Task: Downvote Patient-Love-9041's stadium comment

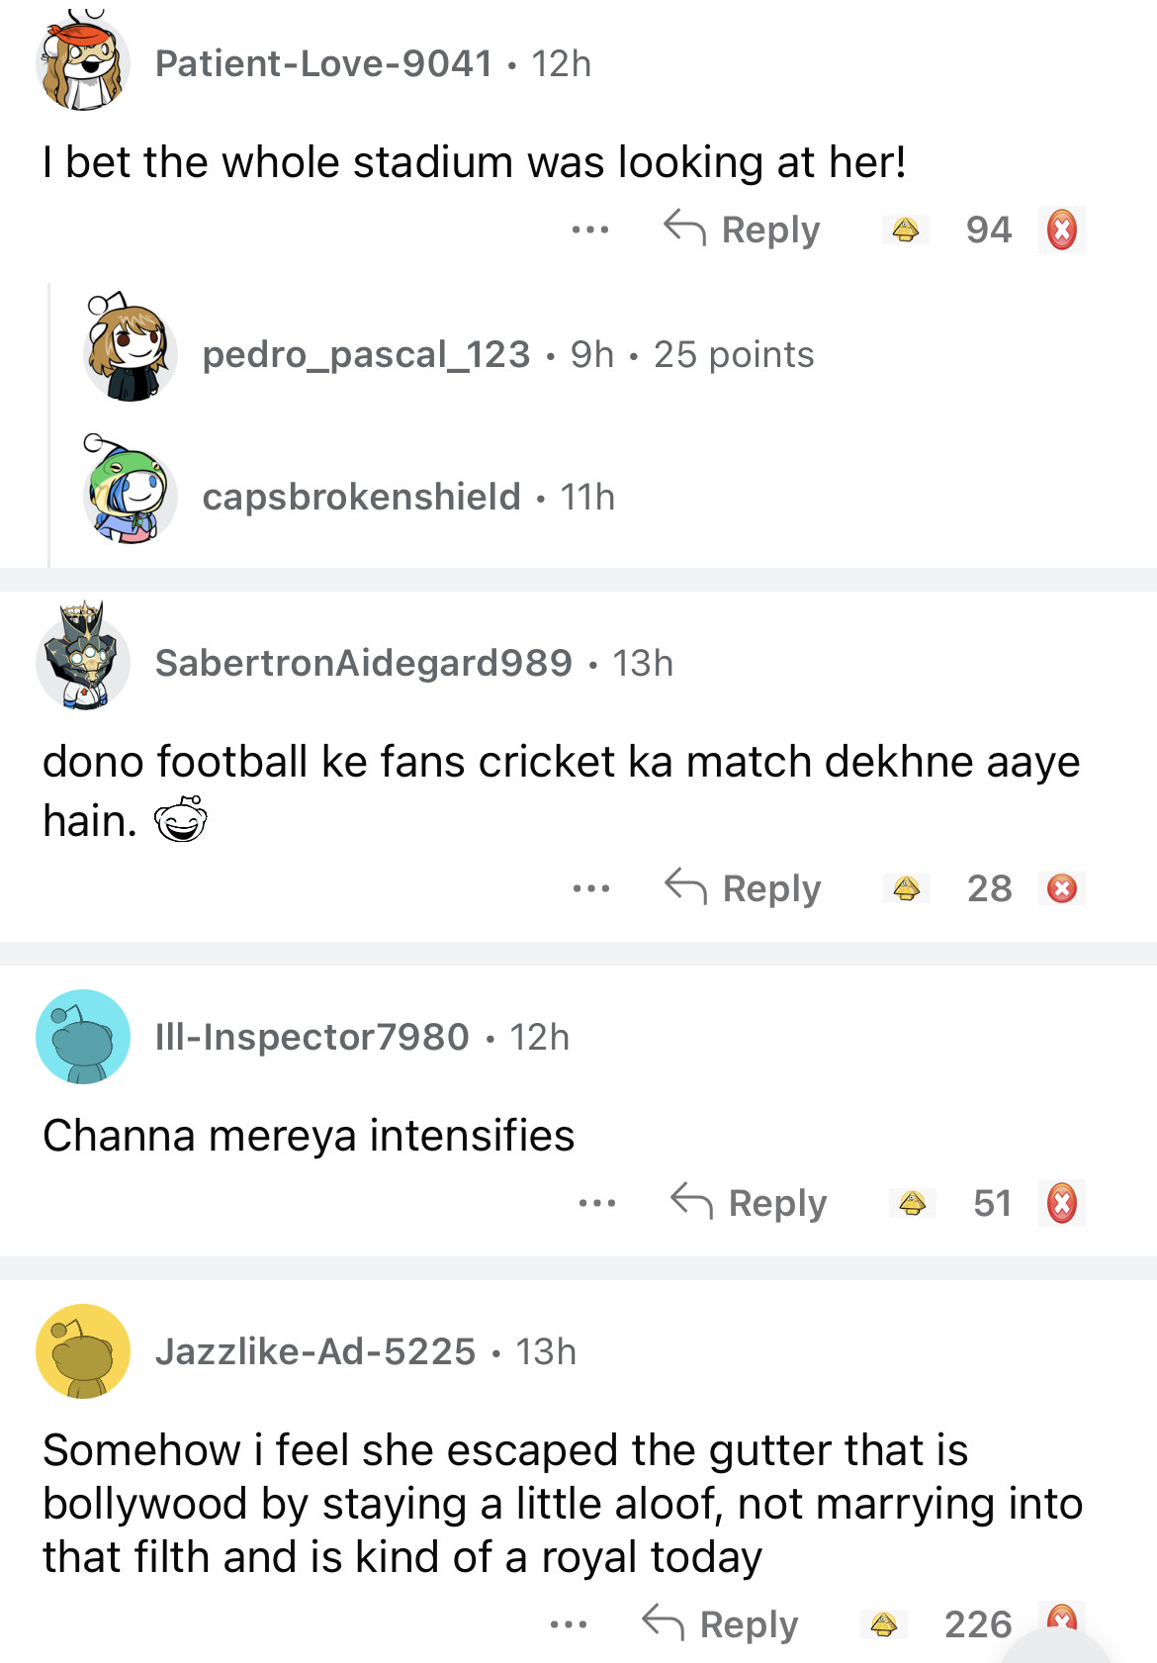Action: 1061,231
